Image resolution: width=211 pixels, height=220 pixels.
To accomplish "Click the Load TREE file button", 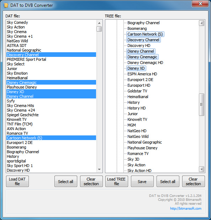I will [116, 181].
